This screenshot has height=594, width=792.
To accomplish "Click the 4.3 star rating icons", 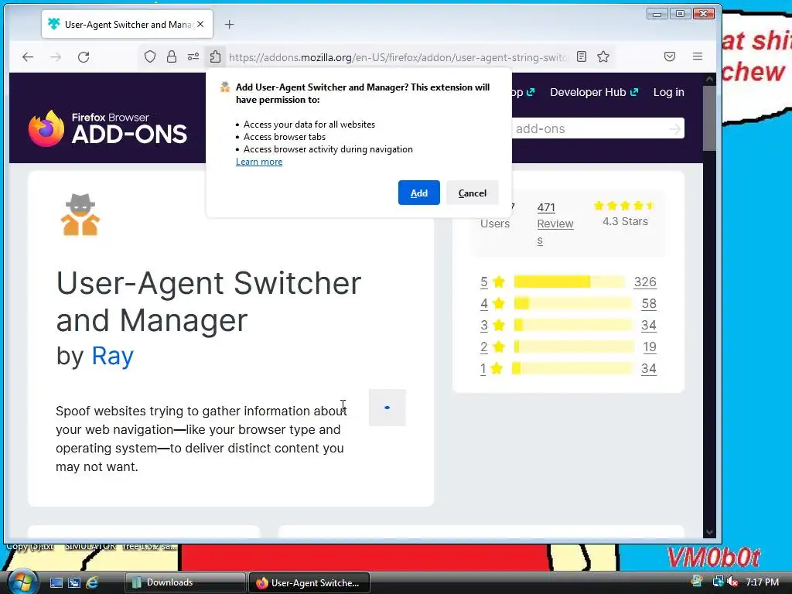I will click(624, 206).
